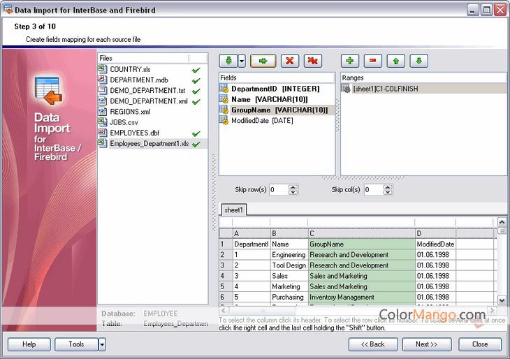The image size is (510, 359).
Task: Select the DEMO_DEPARTMENT.txt file icon
Action: pyautogui.click(x=103, y=90)
